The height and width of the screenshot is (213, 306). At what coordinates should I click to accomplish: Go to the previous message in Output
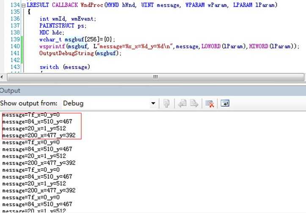coord(182,103)
